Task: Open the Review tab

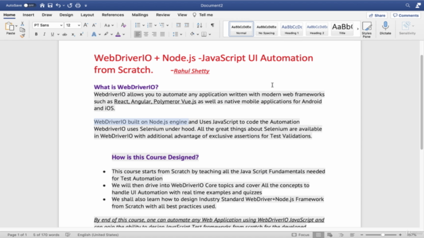Action: [163, 15]
